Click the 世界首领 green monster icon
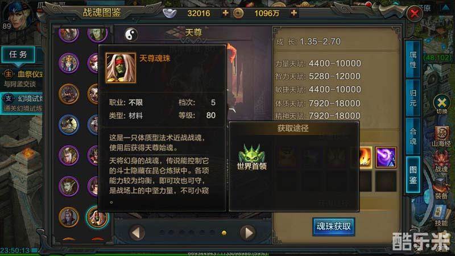Screen dimensions: 455x256 point(251,153)
